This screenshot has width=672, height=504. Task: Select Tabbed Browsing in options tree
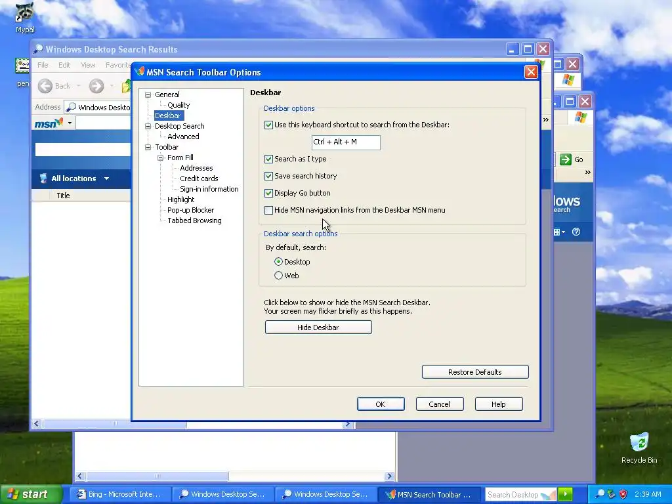[194, 220]
